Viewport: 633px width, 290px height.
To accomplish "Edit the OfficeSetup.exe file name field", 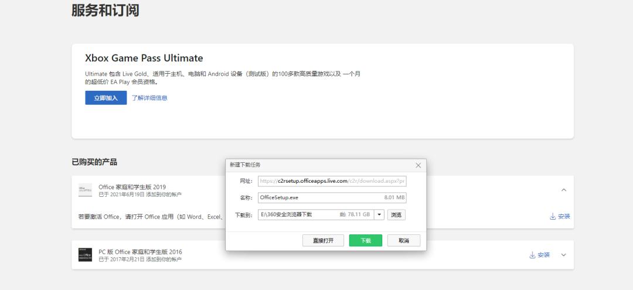I will [x=332, y=197].
